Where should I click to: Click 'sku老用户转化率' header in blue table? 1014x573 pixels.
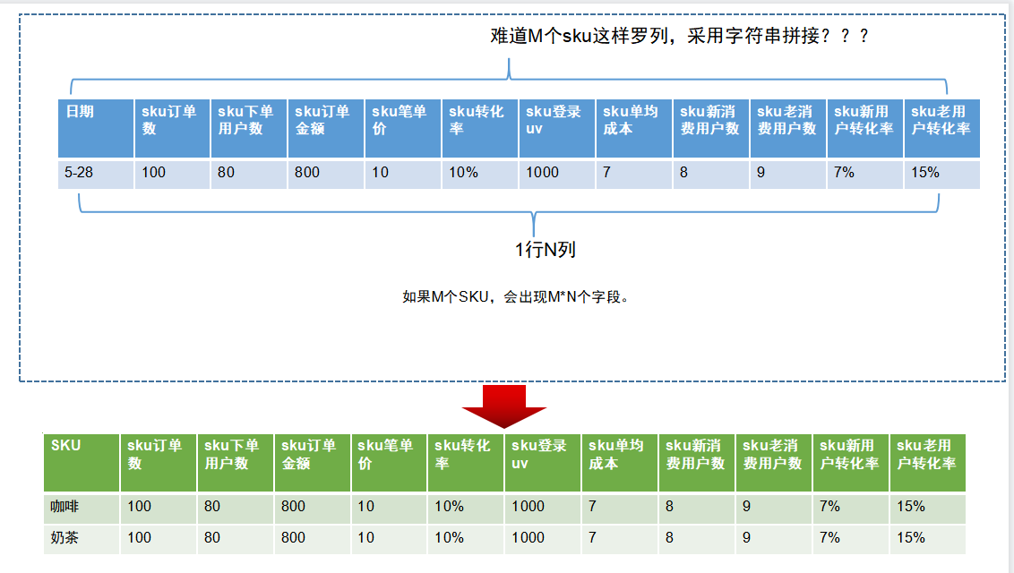point(941,128)
